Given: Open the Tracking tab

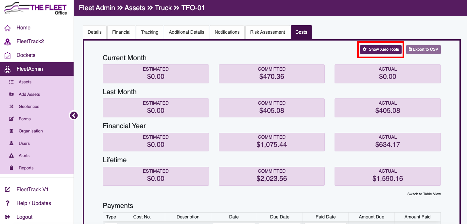Looking at the screenshot, I should click(149, 32).
